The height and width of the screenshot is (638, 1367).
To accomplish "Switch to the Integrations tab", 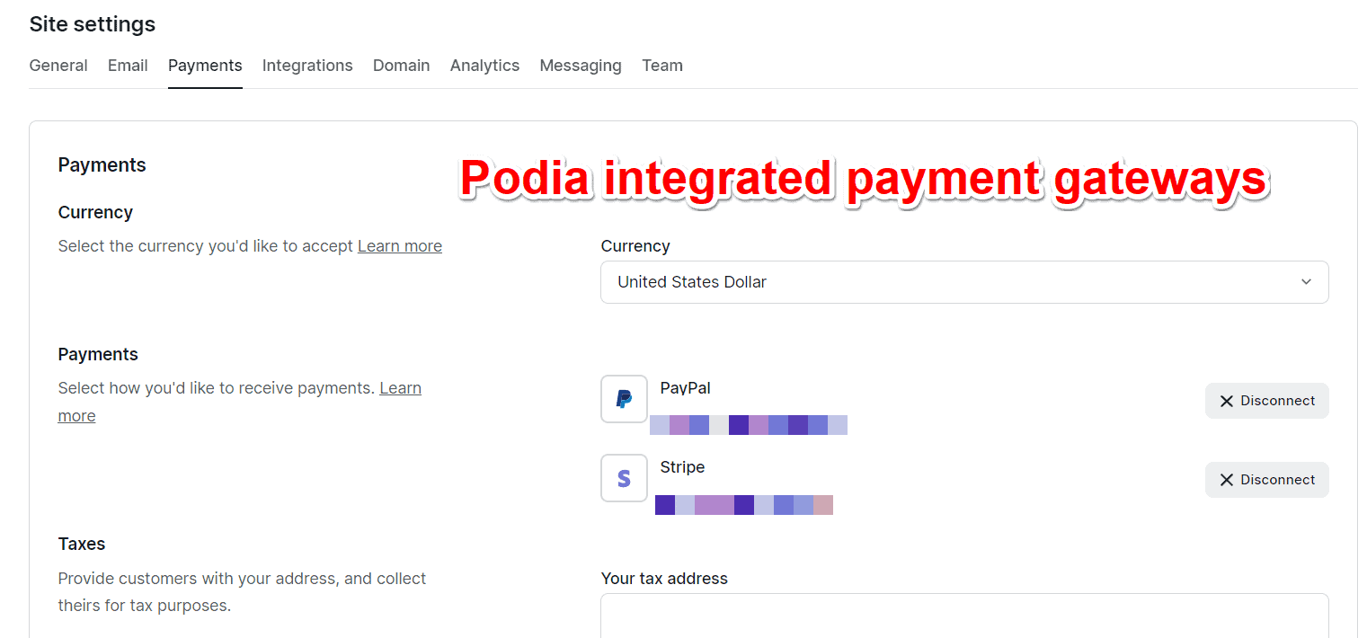I will coord(307,65).
